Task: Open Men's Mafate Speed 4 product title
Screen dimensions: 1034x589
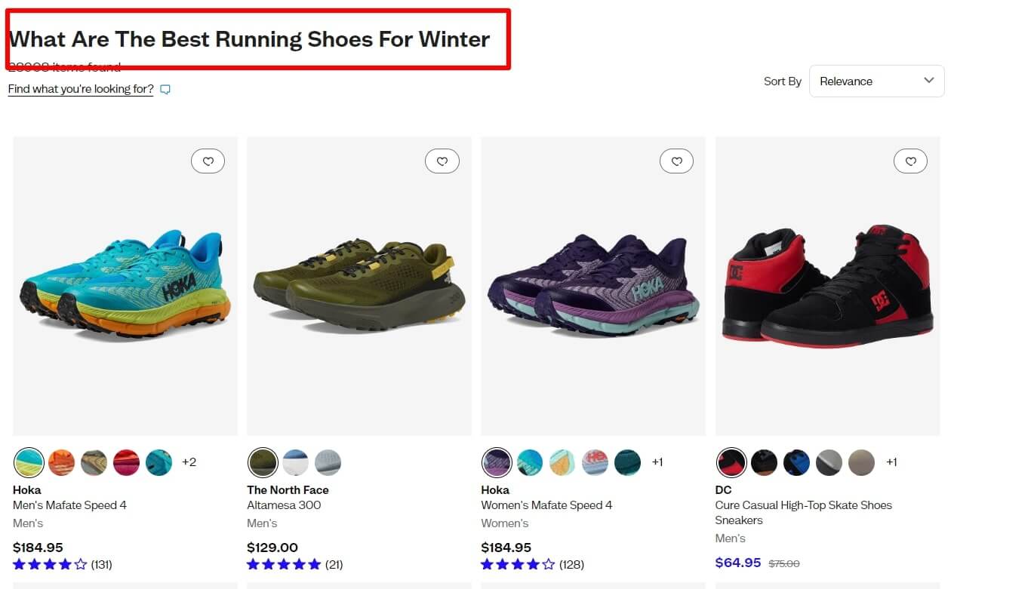Action: 69,505
